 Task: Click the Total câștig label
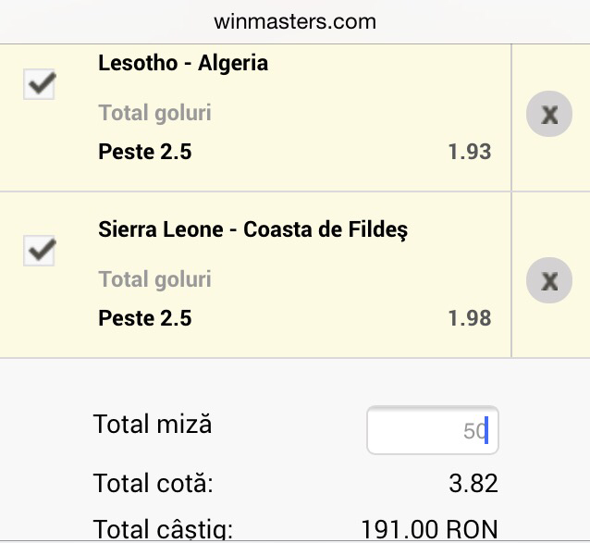click(163, 530)
